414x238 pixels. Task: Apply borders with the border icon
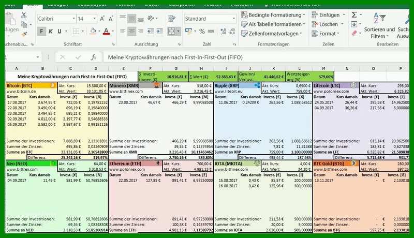pyautogui.click(x=76, y=32)
